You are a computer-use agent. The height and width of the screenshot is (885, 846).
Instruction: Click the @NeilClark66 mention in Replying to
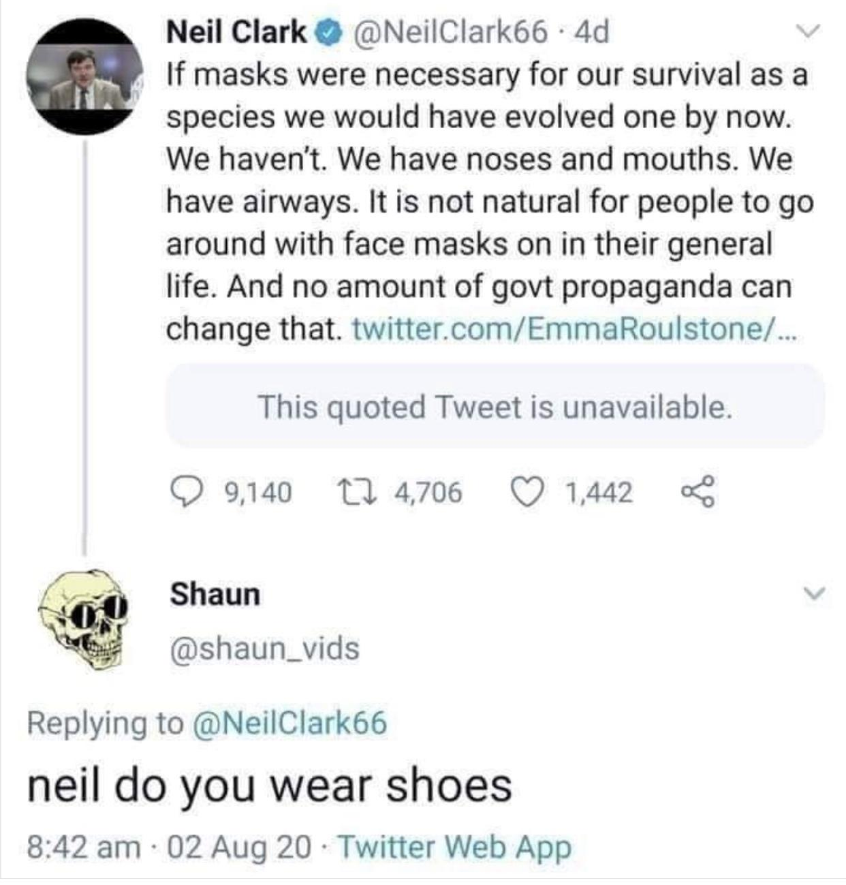point(291,722)
